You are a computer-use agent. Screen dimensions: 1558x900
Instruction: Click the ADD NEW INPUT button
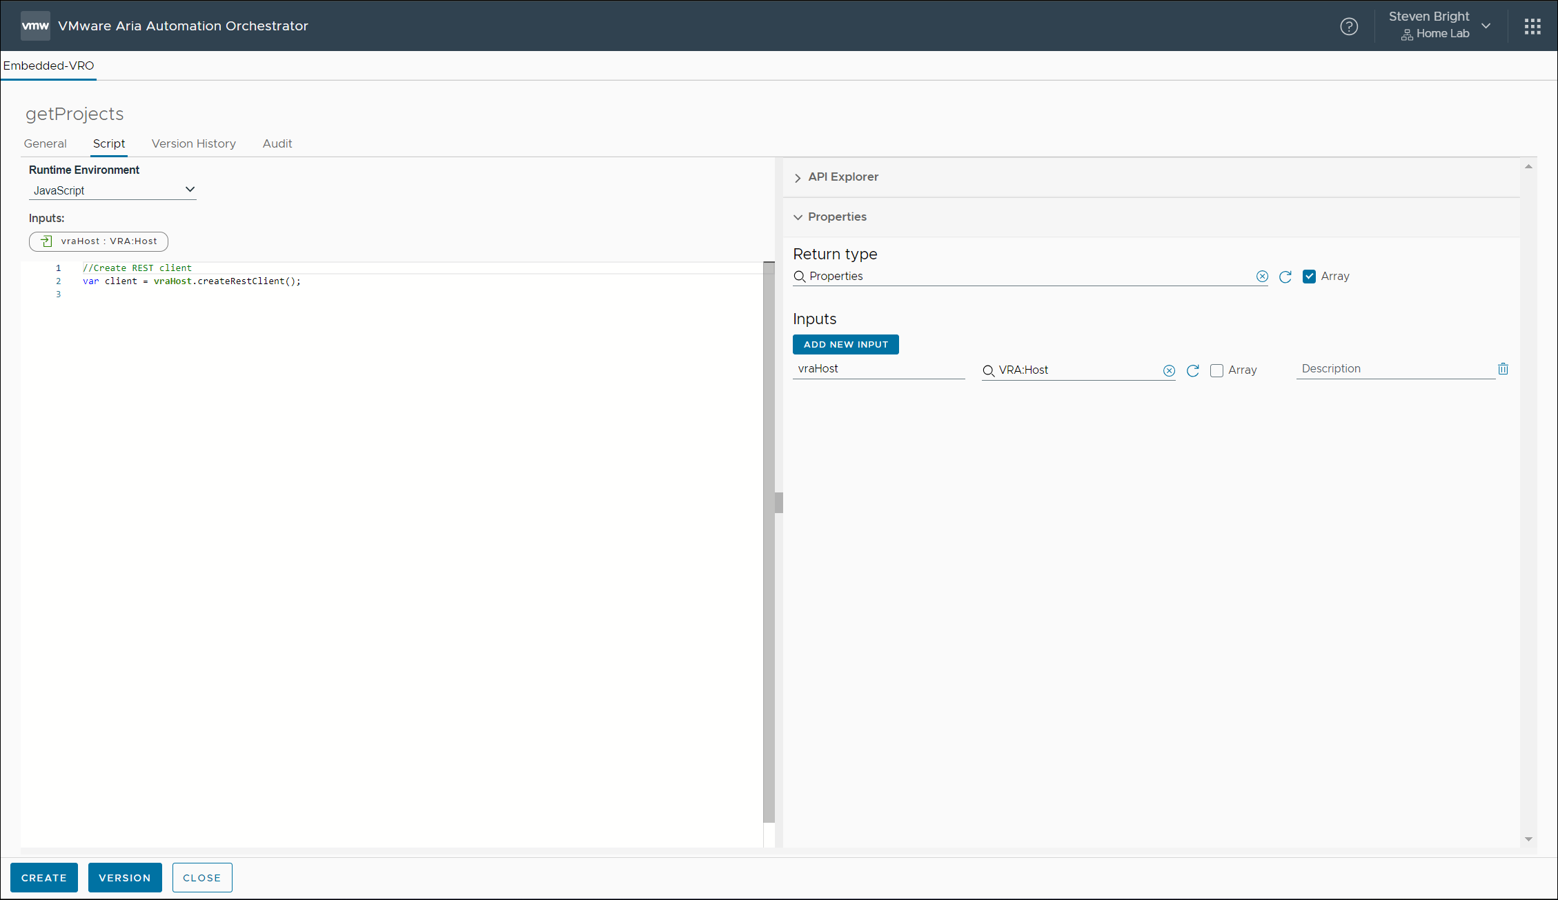click(845, 344)
